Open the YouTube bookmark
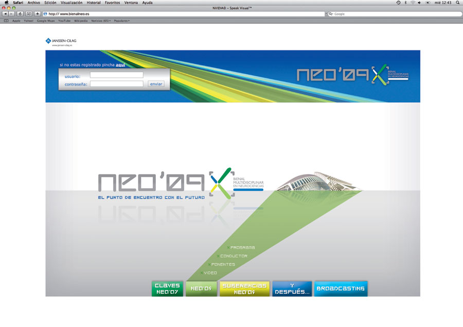Image resolution: width=463 pixels, height=327 pixels. pos(64,21)
